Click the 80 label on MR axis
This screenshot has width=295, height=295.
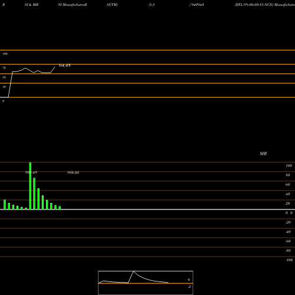coord(288,175)
